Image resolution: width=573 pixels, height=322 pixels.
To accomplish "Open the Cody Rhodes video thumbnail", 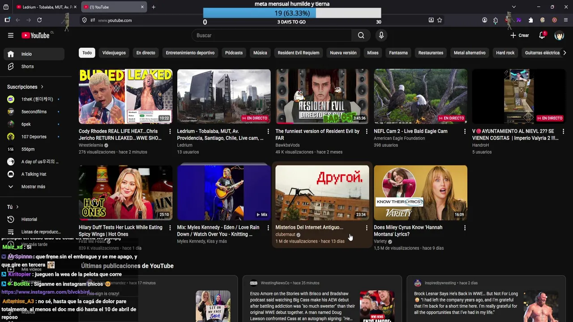I will (x=126, y=97).
